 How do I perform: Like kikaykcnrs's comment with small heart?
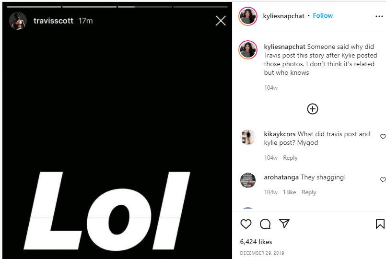383,137
